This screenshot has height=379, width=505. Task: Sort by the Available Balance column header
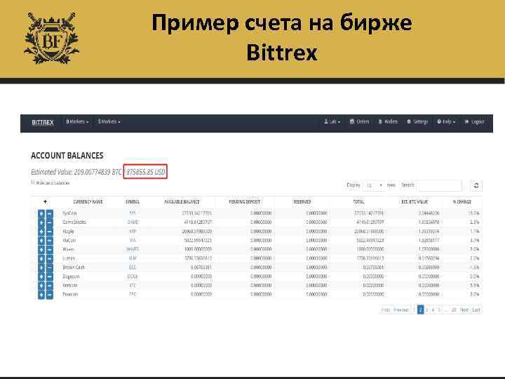(x=182, y=201)
